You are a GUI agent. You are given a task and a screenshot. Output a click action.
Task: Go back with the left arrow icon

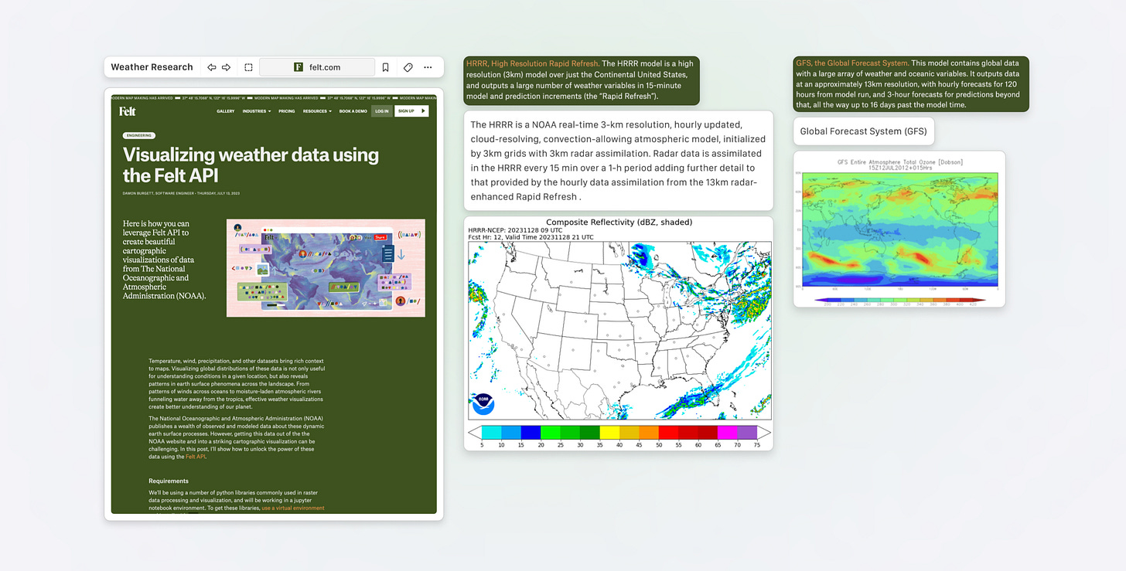211,67
